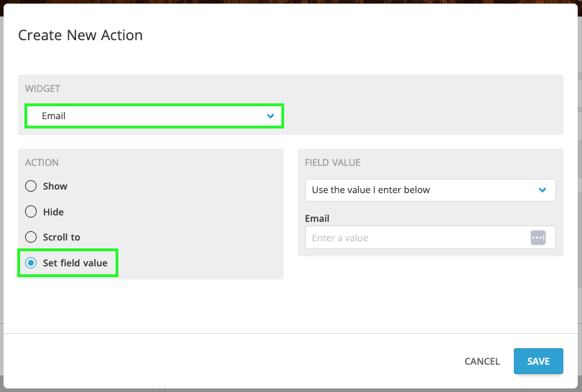Open the Widget dropdown showing Email

(154, 116)
